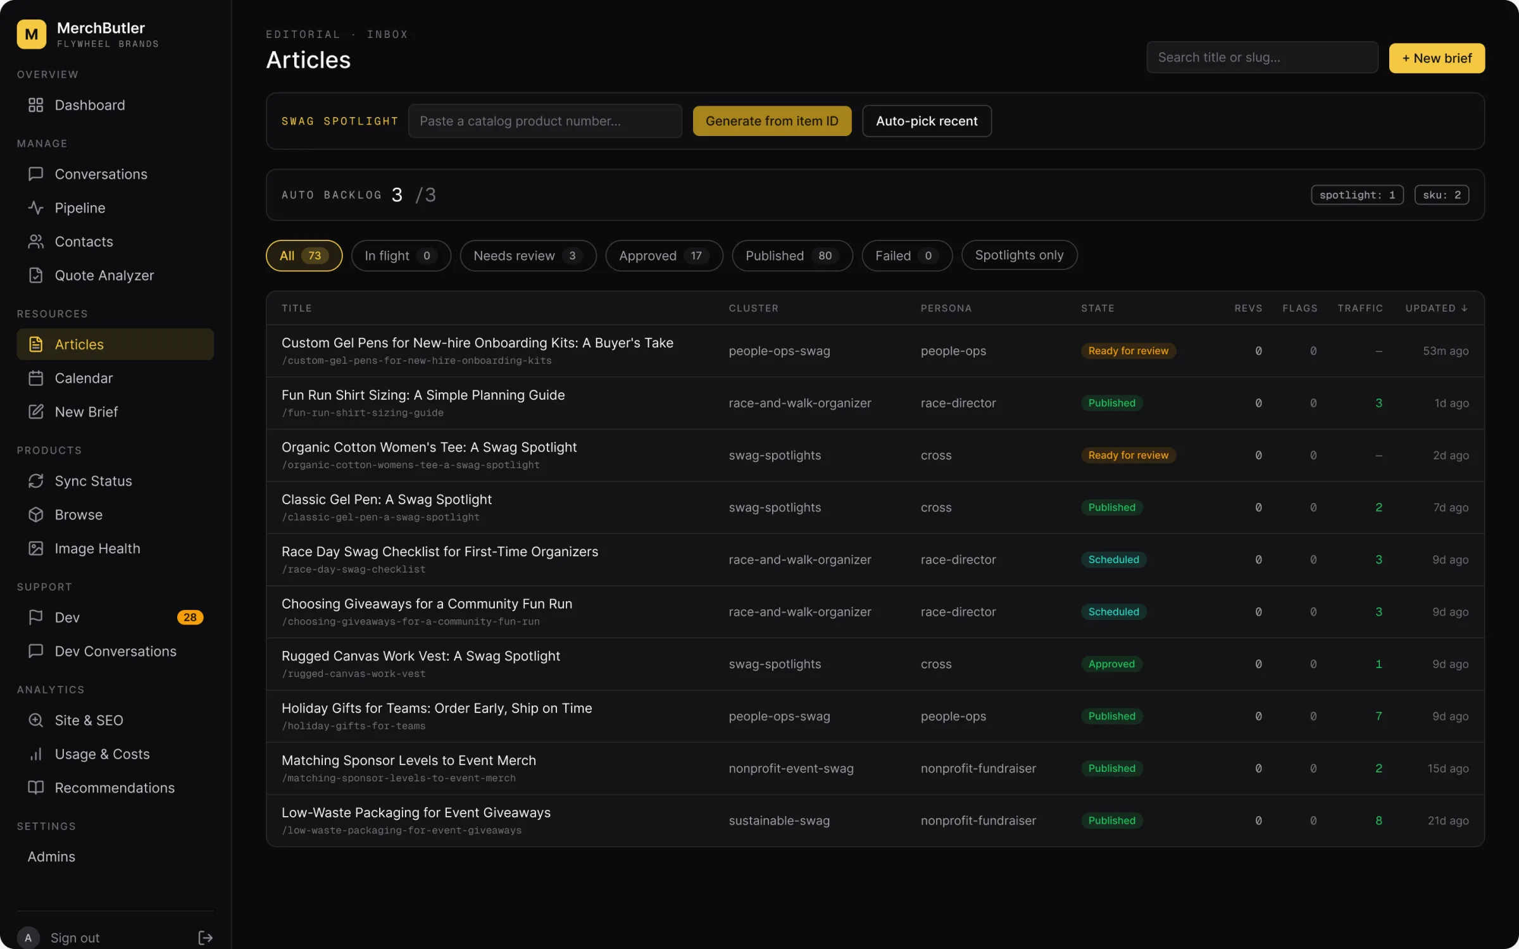Select the Failed filter

coord(906,256)
